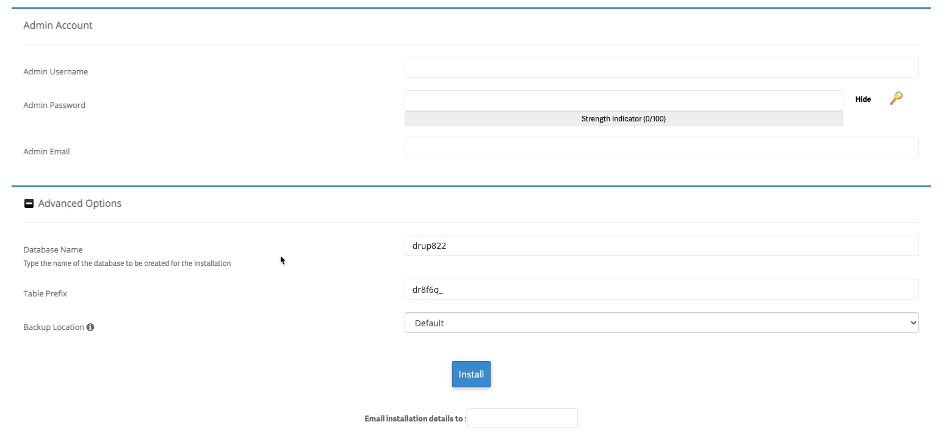Screen dimensions: 952x444
Task: Click the Admin Account heading text
Action: coord(58,26)
